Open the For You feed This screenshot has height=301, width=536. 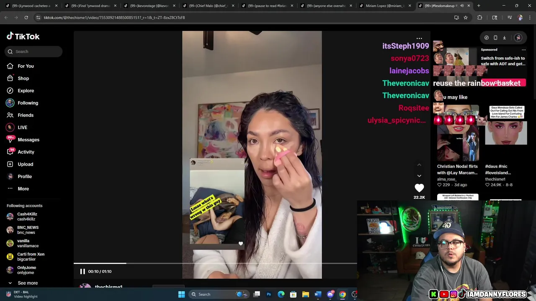click(x=26, y=66)
